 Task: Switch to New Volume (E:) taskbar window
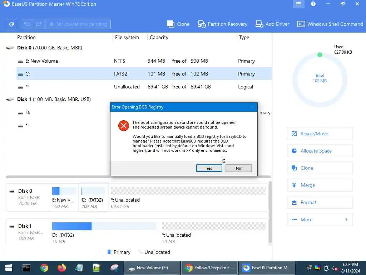(x=152, y=268)
